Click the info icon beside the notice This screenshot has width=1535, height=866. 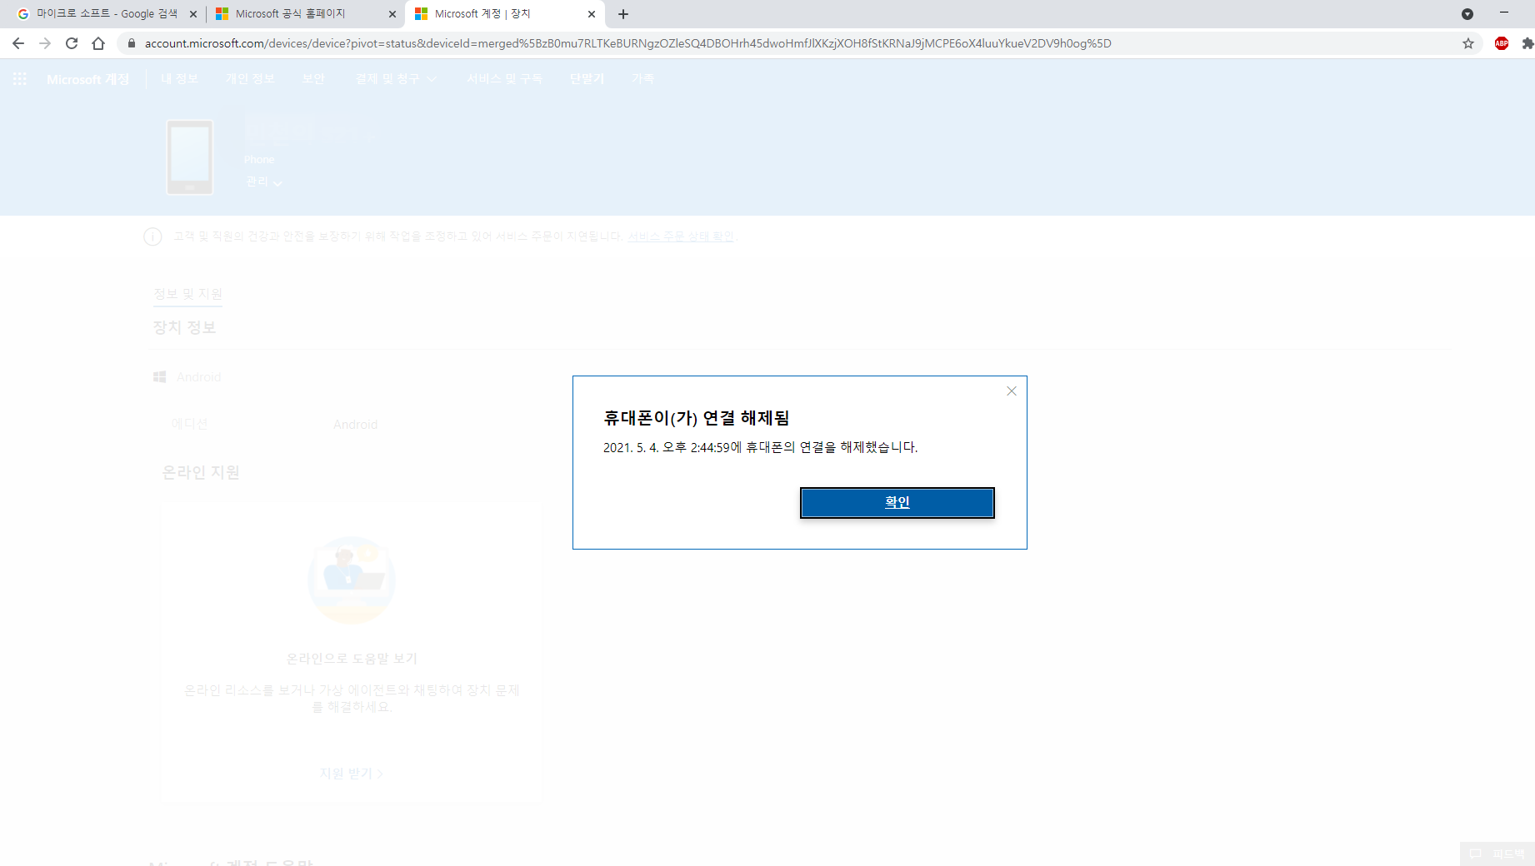coord(152,236)
